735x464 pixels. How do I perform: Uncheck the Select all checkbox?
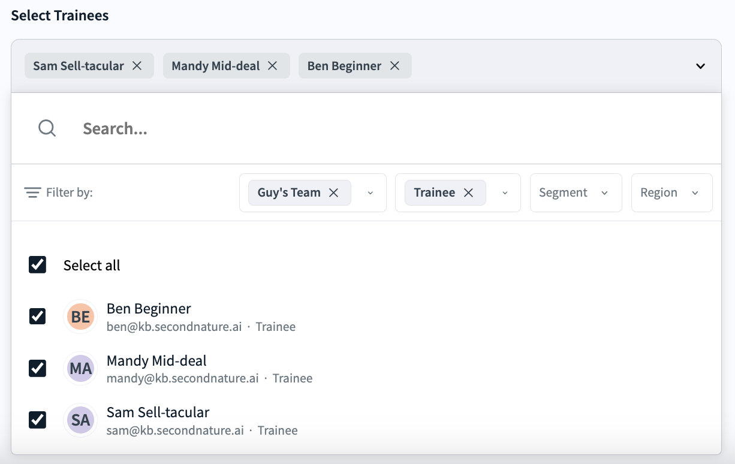click(x=38, y=265)
